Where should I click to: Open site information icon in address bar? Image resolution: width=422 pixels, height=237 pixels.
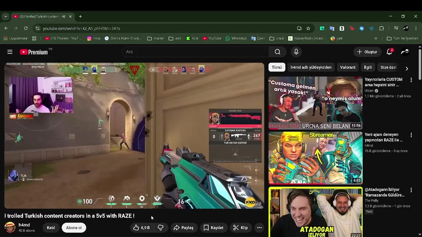point(38,28)
